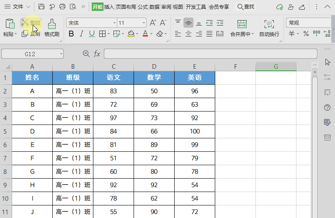335x218 pixels.
Task: Toggle italic formatting
Action: pos(81,34)
